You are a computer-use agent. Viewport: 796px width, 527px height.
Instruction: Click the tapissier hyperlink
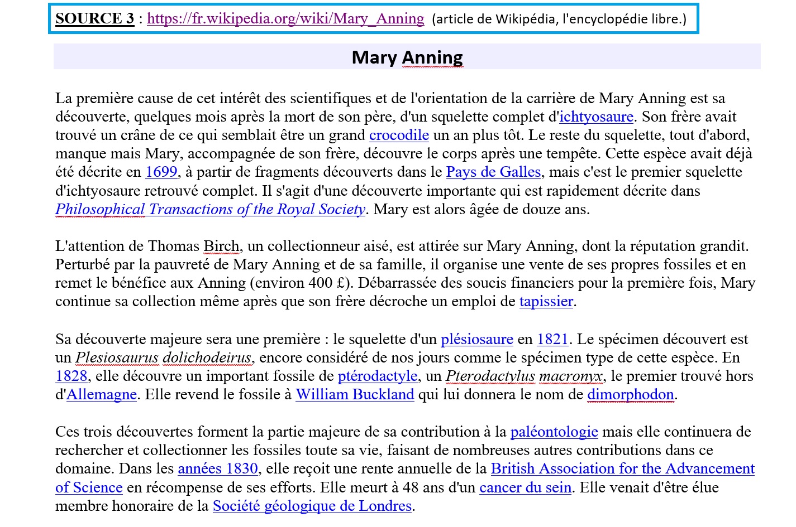point(546,301)
